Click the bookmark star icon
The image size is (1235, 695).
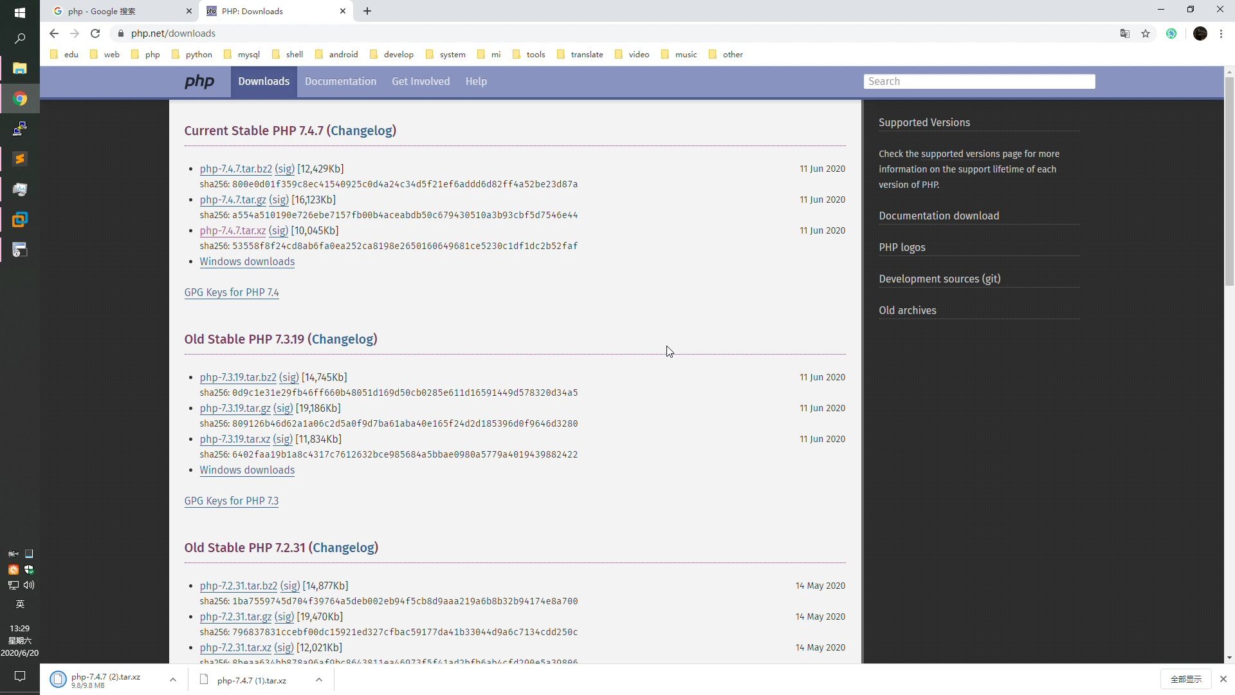(x=1146, y=33)
